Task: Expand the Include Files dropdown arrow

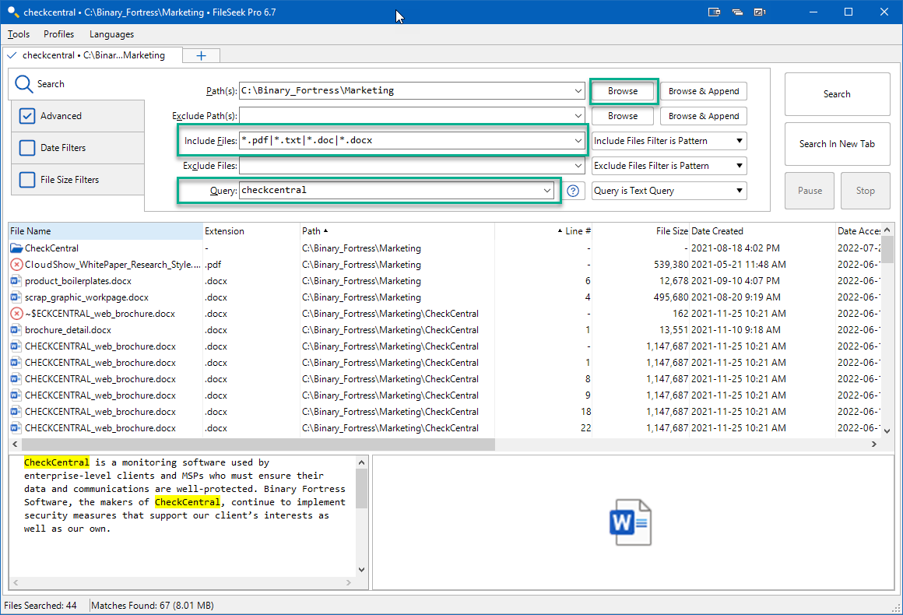Action: [578, 140]
